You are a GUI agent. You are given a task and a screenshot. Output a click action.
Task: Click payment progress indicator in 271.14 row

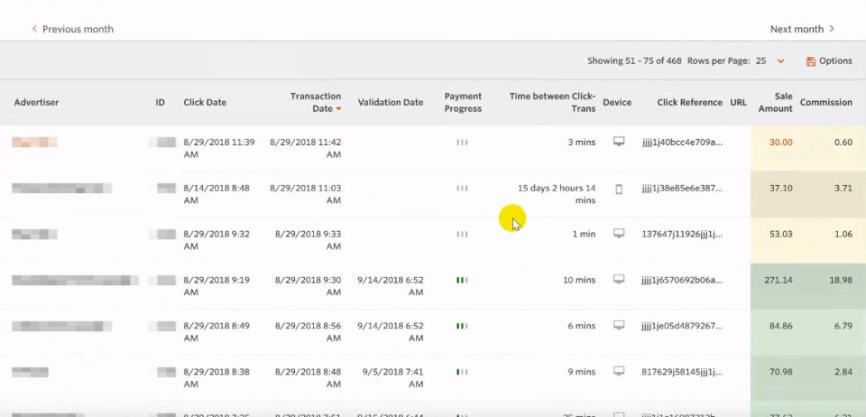tap(462, 280)
